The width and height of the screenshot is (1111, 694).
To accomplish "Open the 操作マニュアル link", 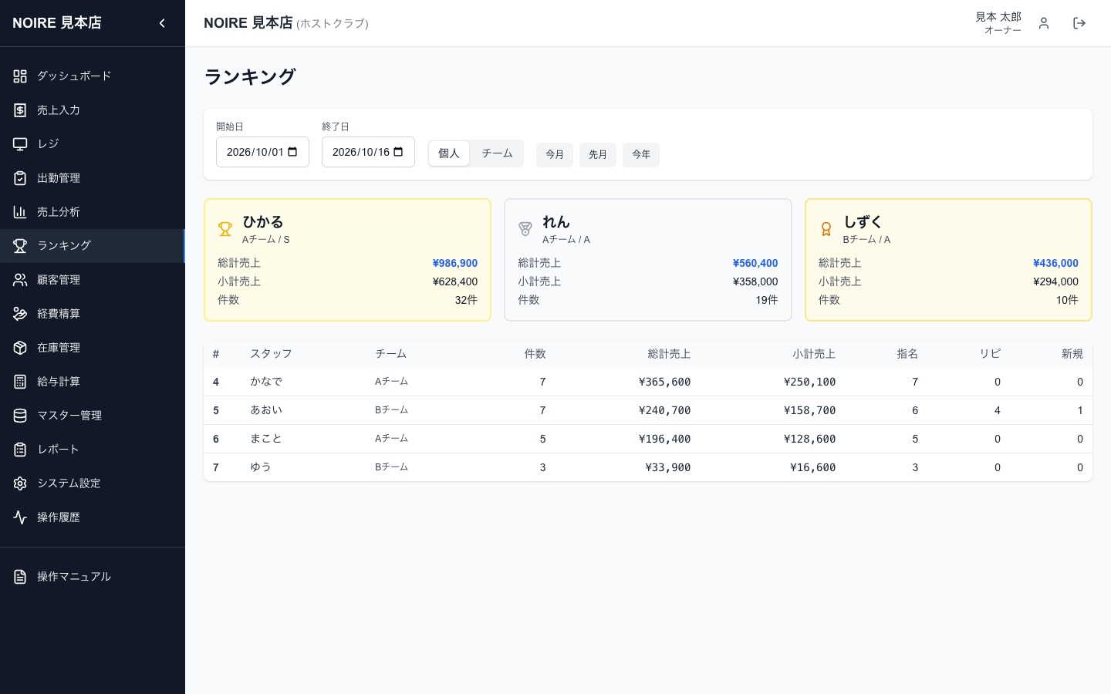I will pos(93,577).
